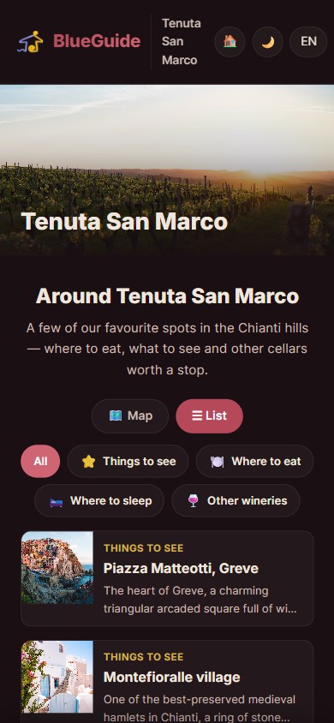Select the All filter chip
Viewport: 334px width, 723px height.
click(x=40, y=461)
